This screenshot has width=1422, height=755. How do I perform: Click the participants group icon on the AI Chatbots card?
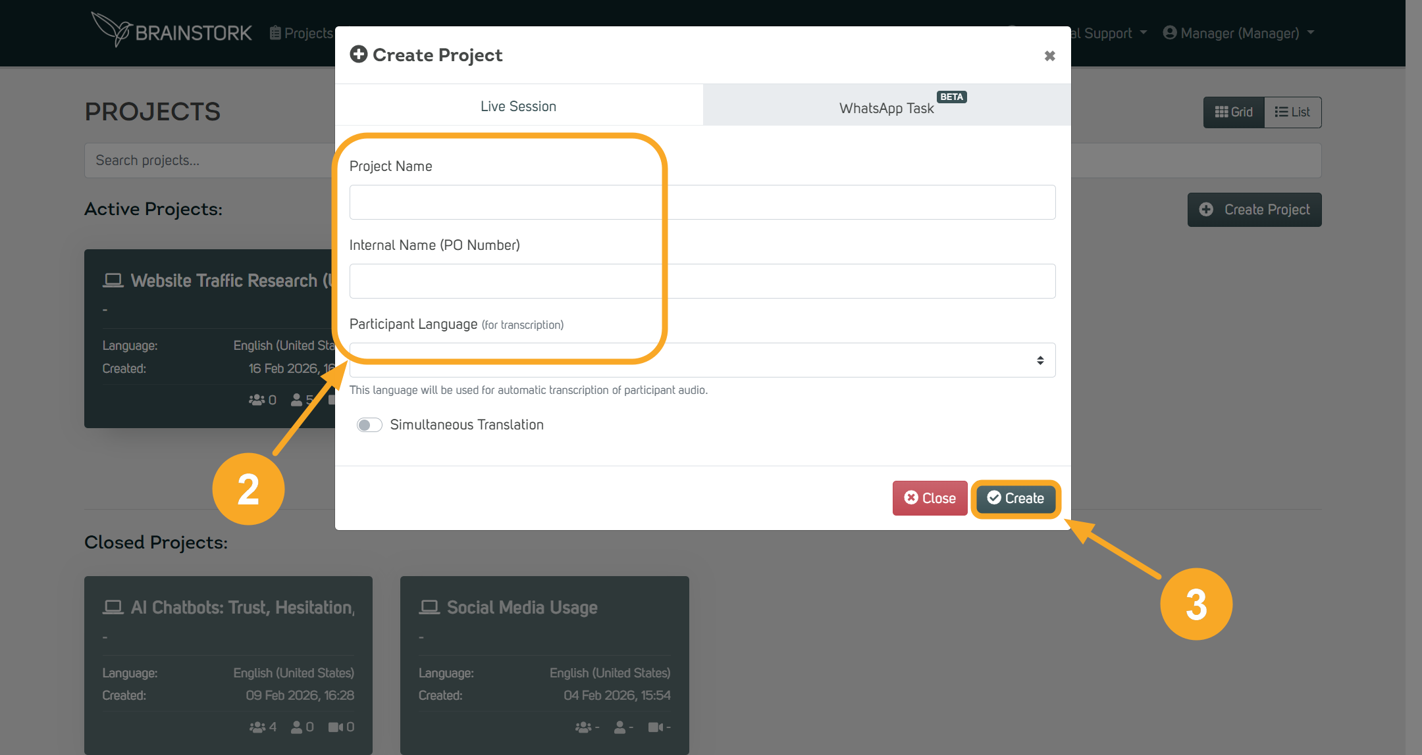click(257, 727)
